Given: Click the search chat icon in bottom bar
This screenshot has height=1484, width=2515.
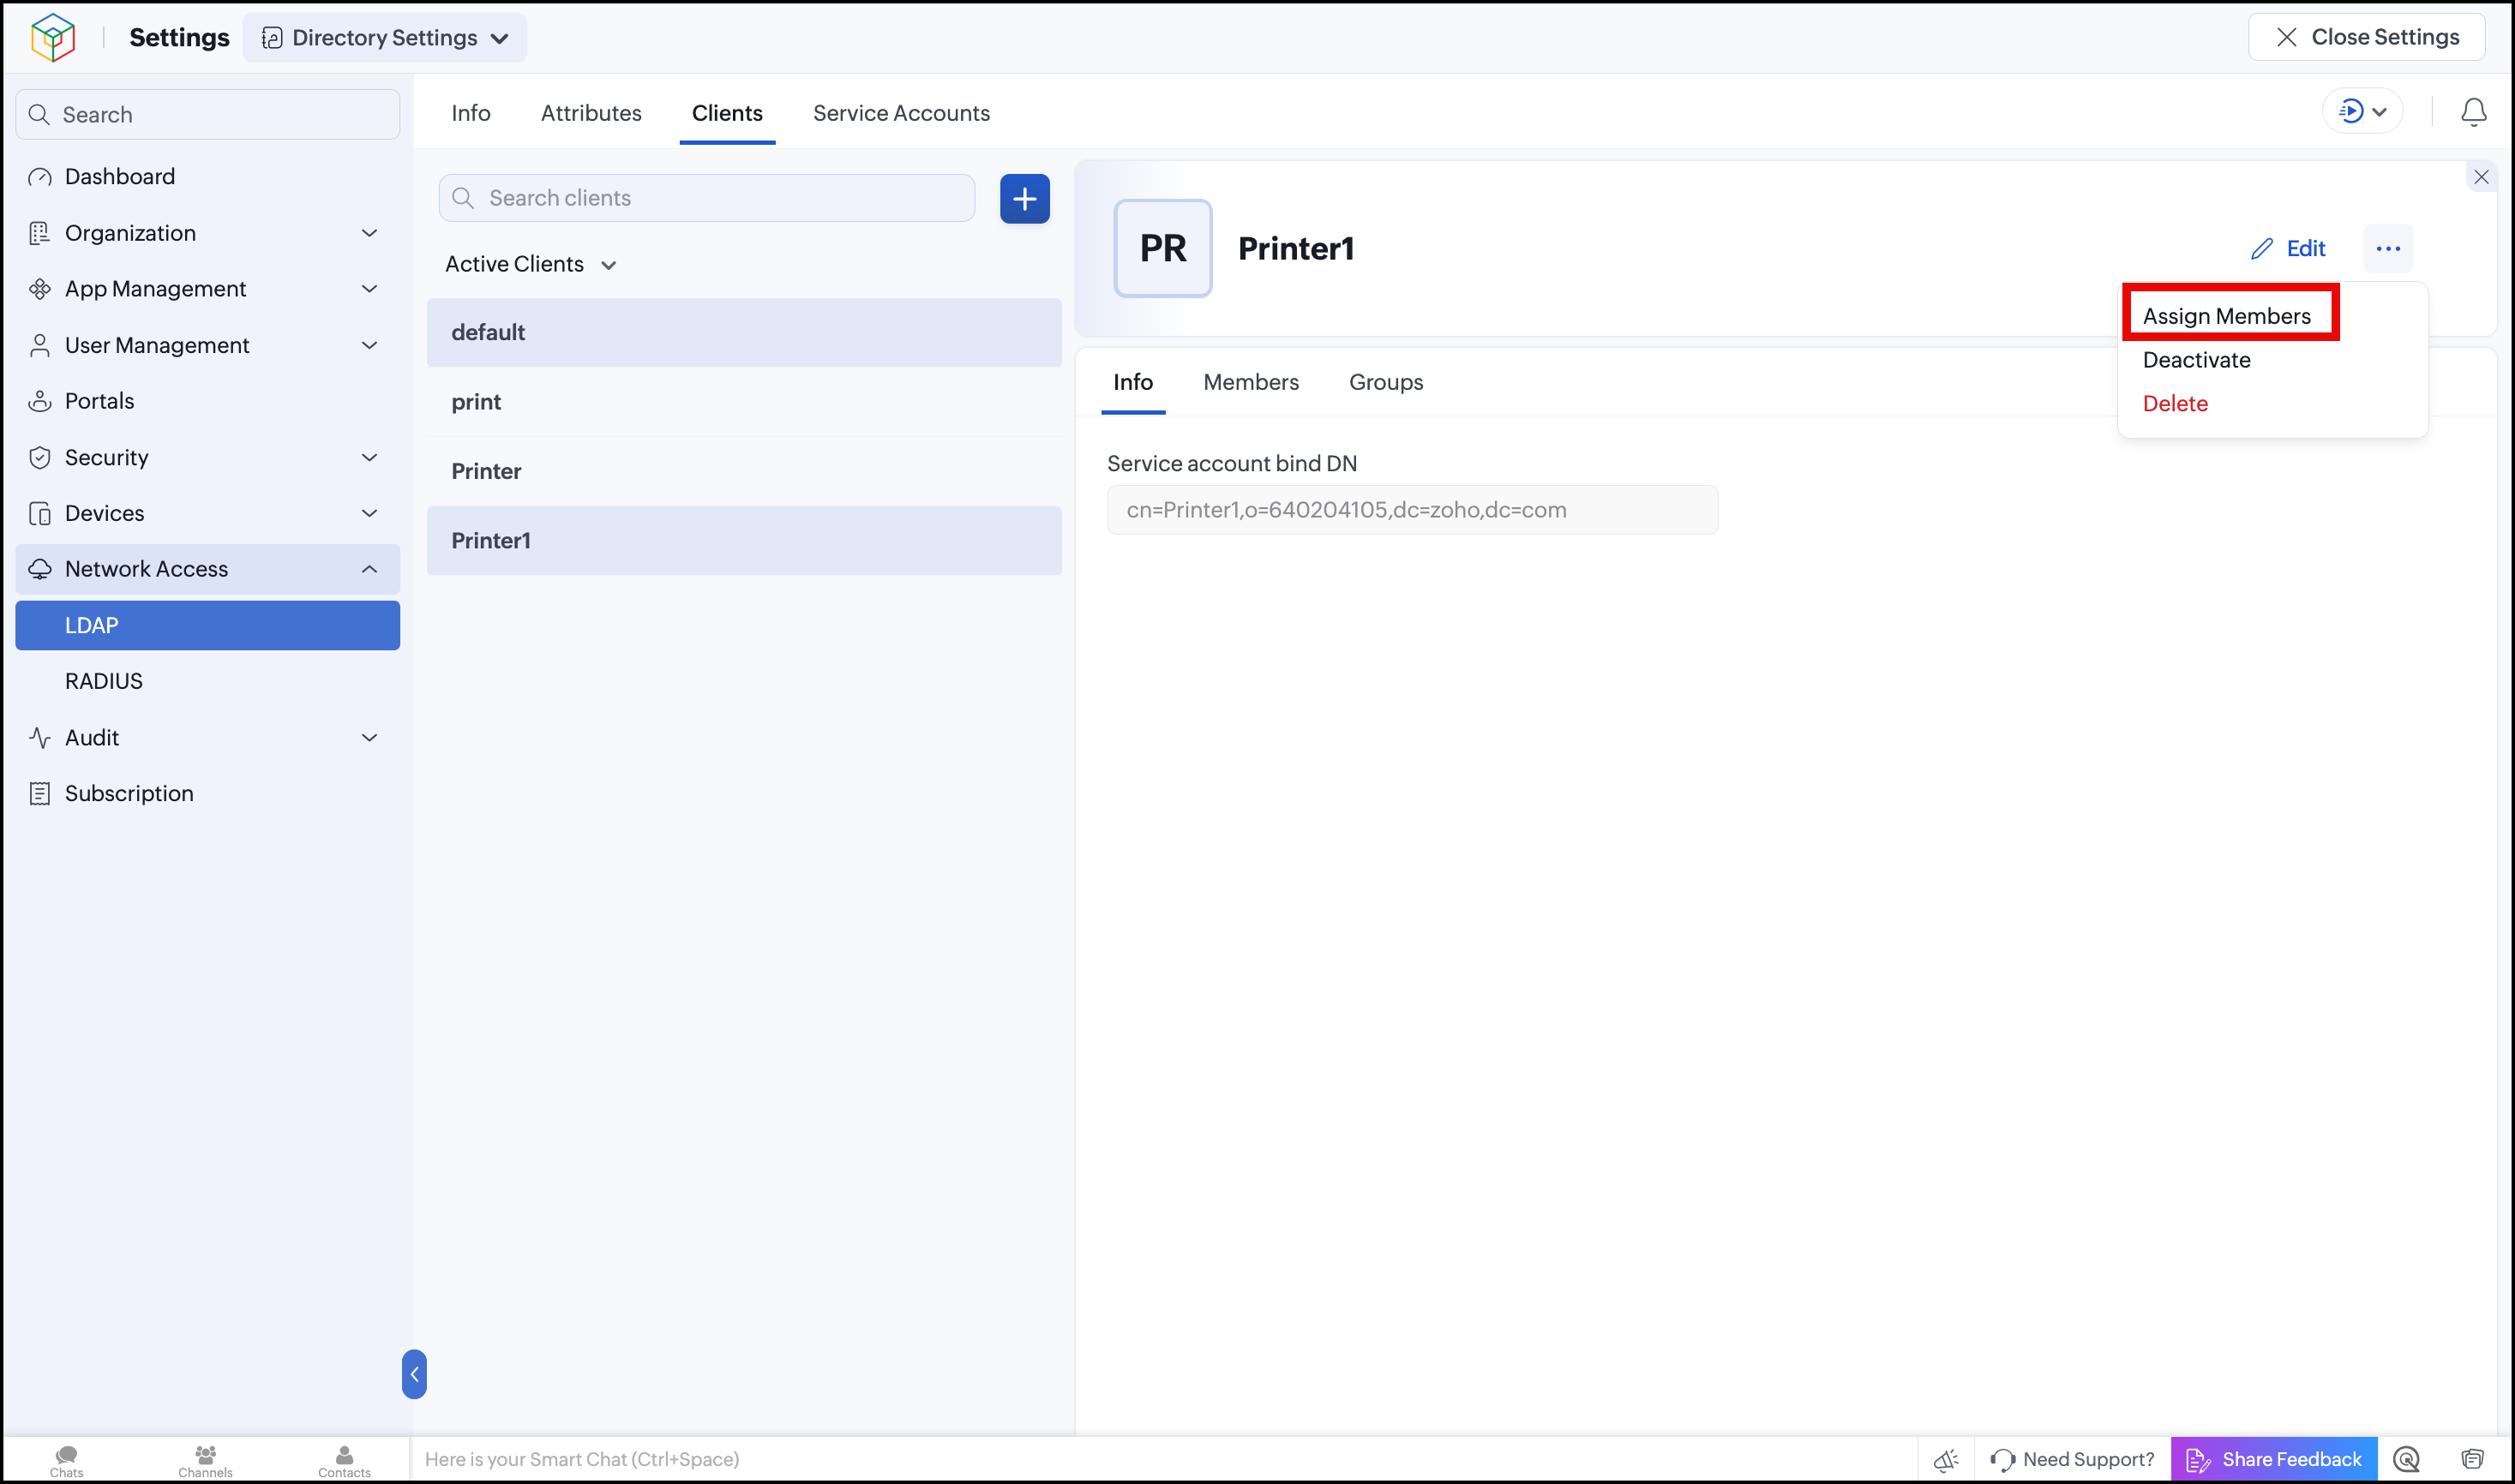Looking at the screenshot, I should 2406,1460.
